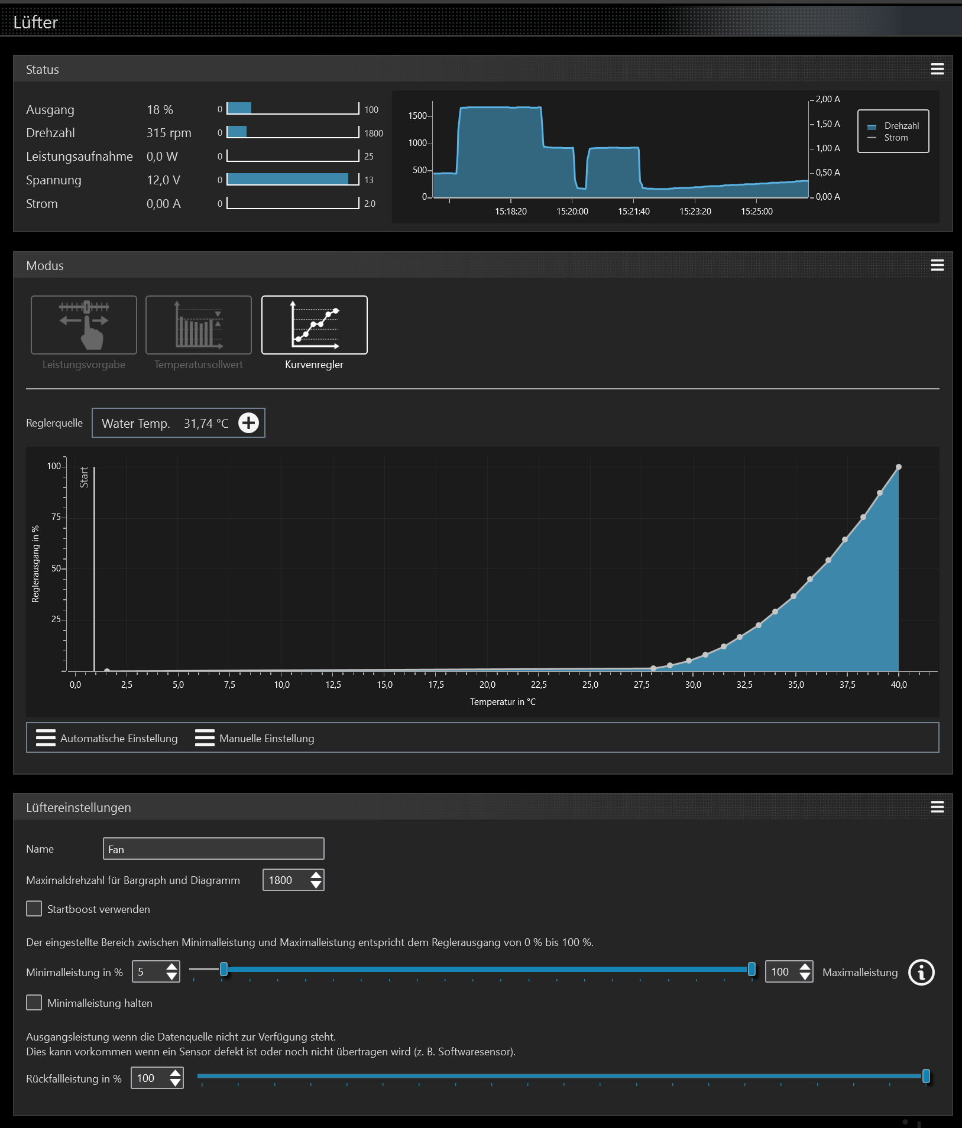Select the Temperatursollwert mode icon
Screen dimensions: 962x1128
point(198,325)
